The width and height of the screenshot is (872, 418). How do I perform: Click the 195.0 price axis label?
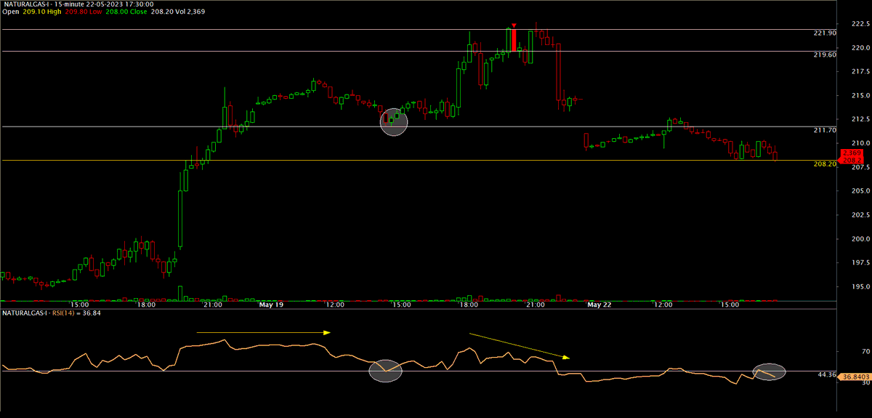click(860, 286)
